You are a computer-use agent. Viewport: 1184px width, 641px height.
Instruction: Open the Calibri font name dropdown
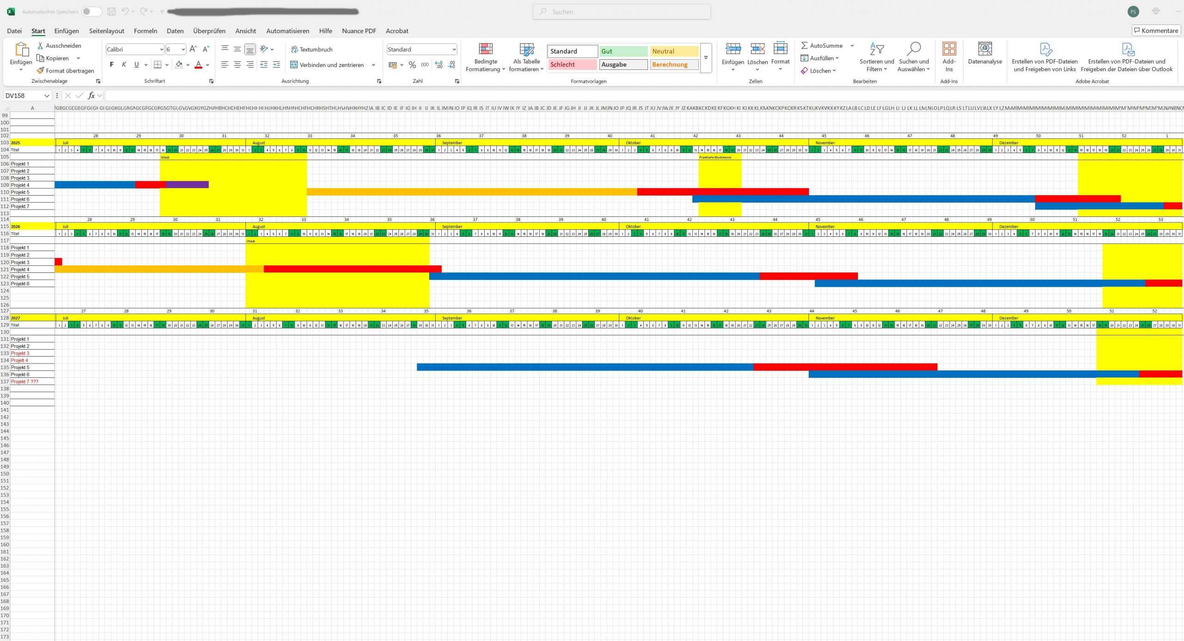pos(161,49)
